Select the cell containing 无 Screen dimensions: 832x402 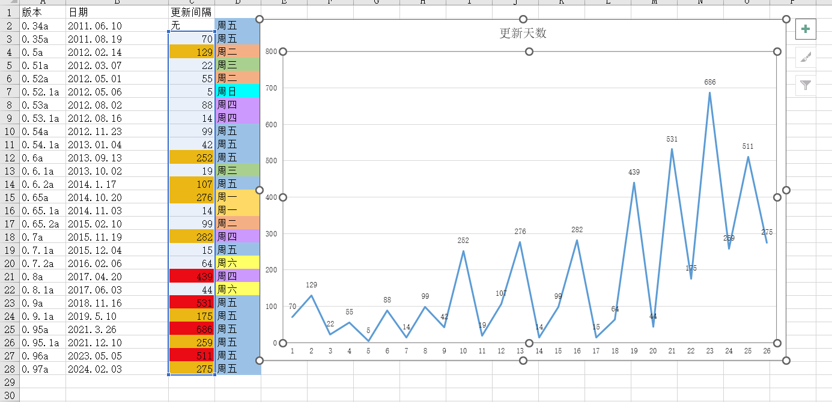coord(191,25)
